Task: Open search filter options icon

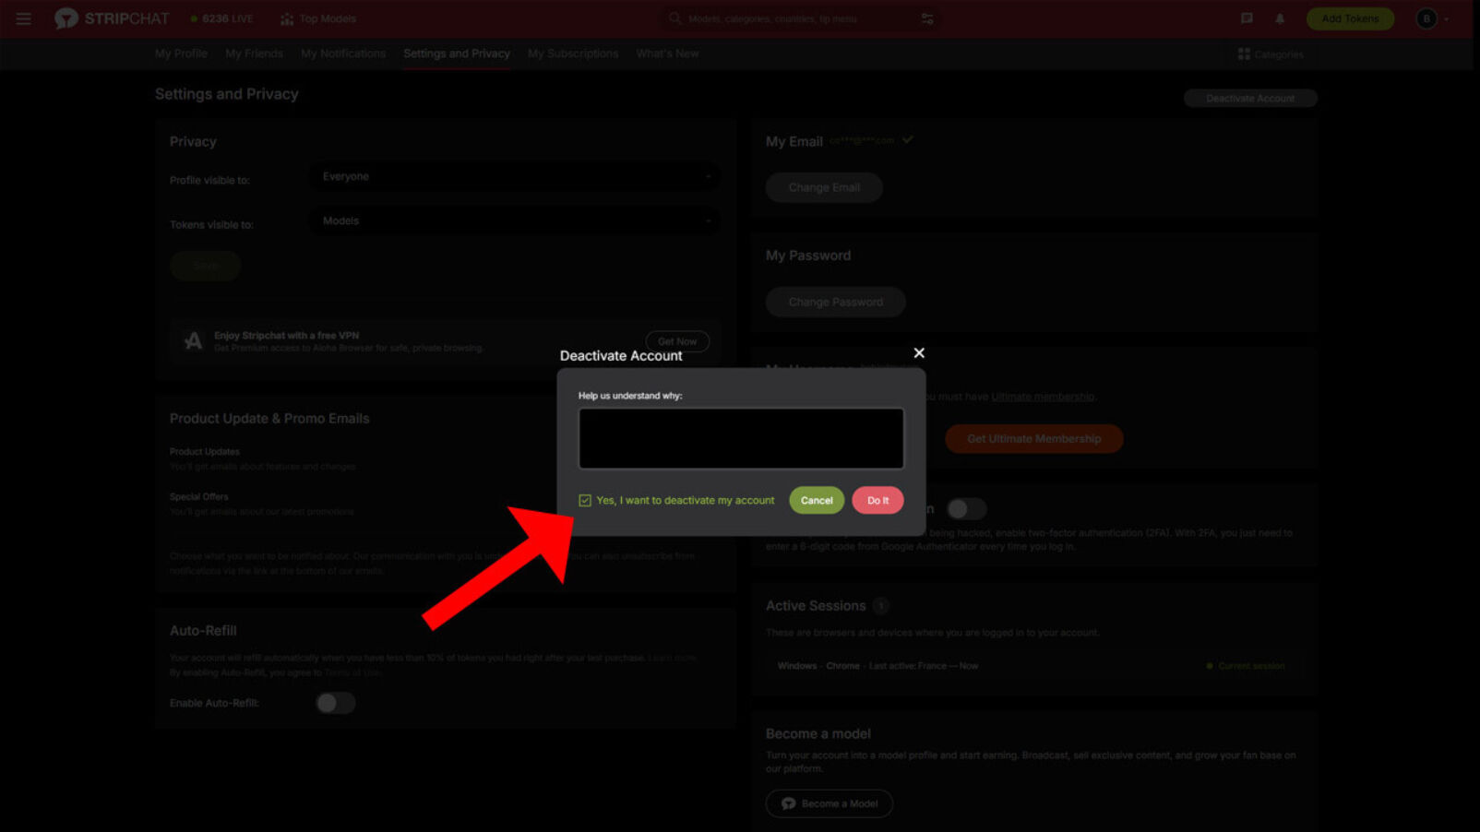Action: (926, 18)
